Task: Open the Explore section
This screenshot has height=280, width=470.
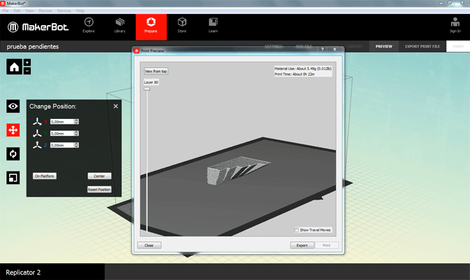Action: pyautogui.click(x=89, y=25)
